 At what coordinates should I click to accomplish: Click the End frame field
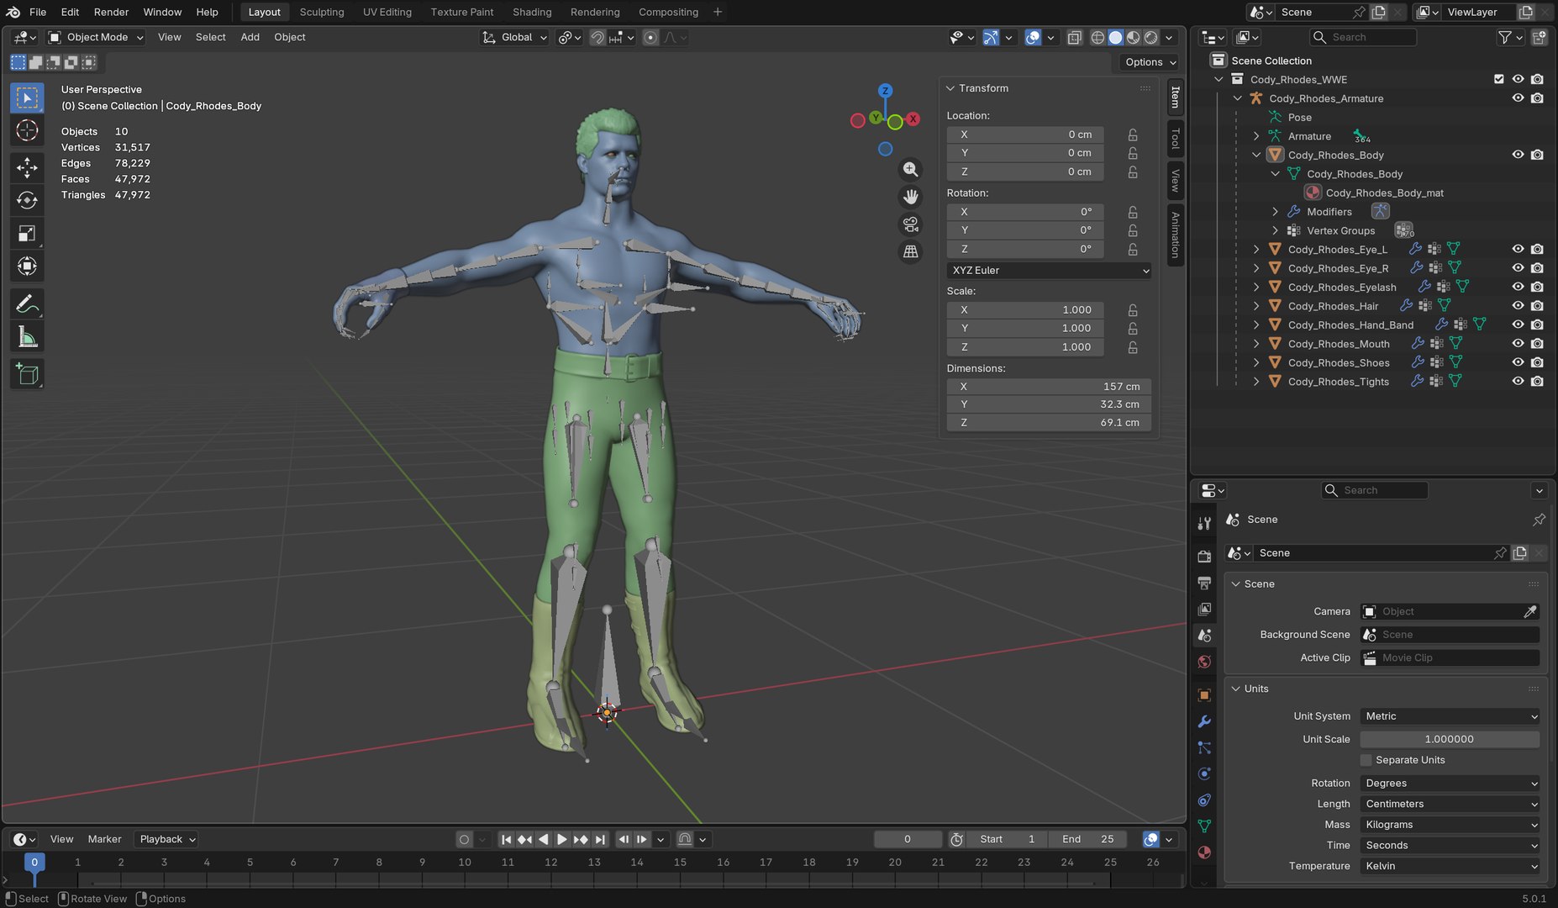point(1088,839)
